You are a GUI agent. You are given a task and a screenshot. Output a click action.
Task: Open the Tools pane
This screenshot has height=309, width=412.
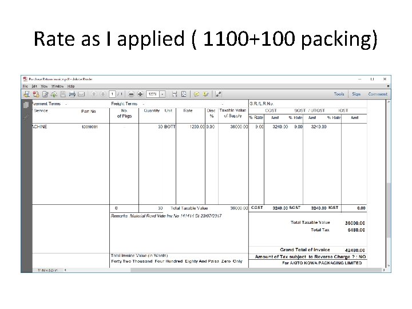pyautogui.click(x=339, y=94)
